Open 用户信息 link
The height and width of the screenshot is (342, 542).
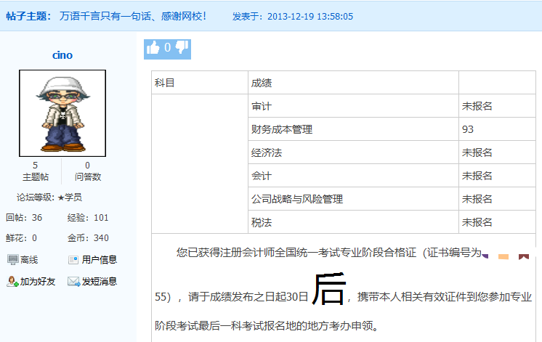pos(100,260)
